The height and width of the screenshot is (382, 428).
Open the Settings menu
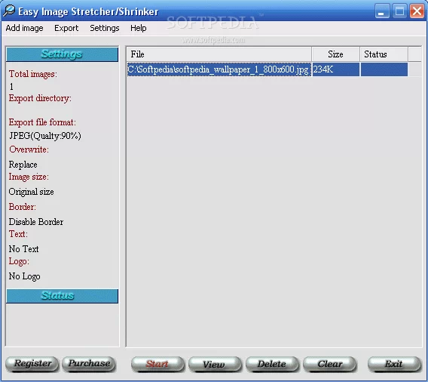(105, 28)
